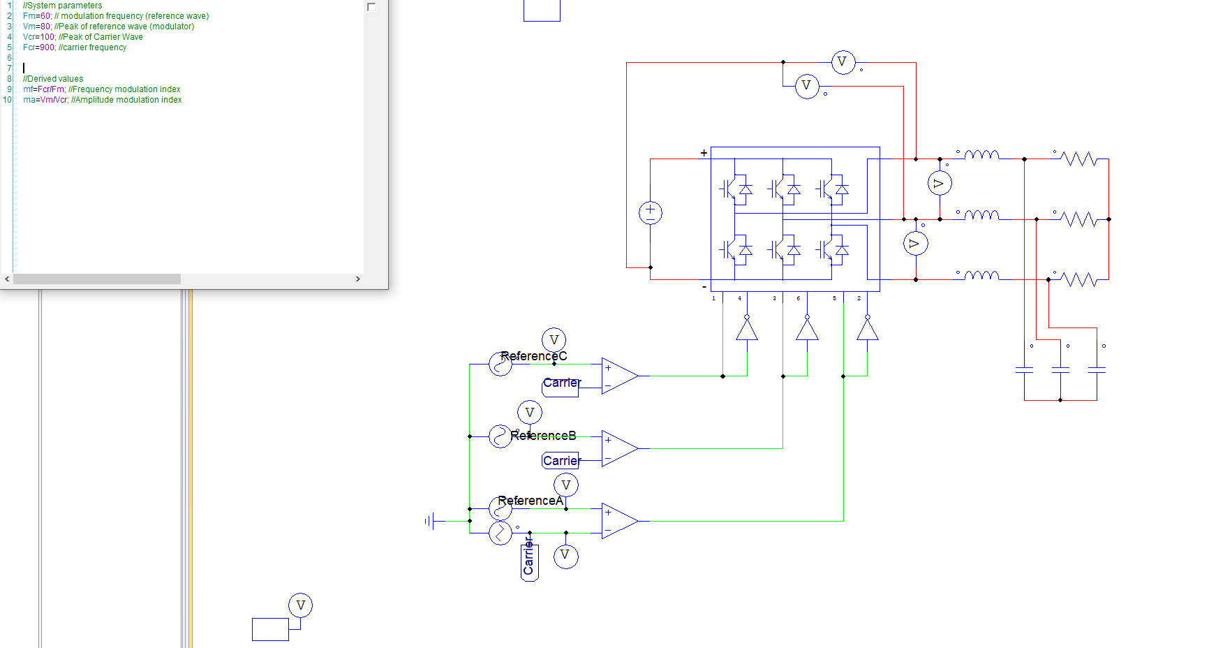This screenshot has width=1209, height=648.
Task: Select voltmeter between middle and bottom output phases
Action: click(915, 243)
